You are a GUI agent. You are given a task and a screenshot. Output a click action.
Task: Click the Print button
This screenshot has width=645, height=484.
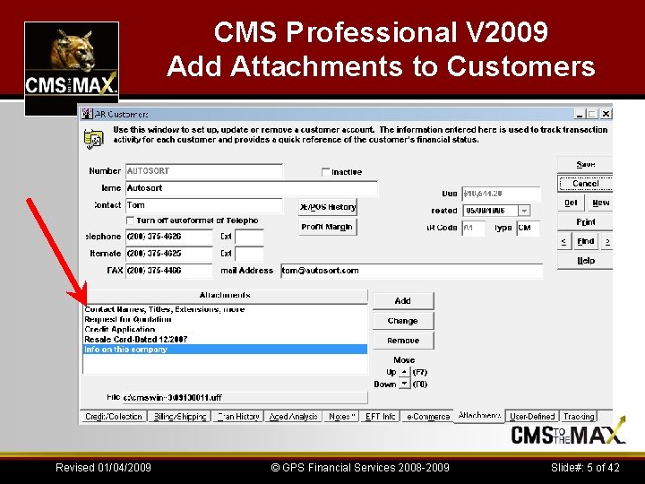585,222
